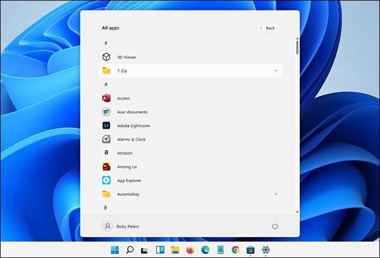The width and height of the screenshot is (380, 258).
Task: Start the Among Us game
Action: point(127,167)
